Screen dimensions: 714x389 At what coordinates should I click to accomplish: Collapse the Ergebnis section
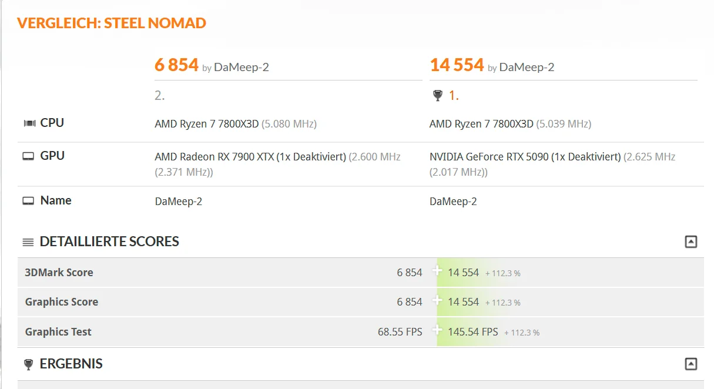pos(691,364)
